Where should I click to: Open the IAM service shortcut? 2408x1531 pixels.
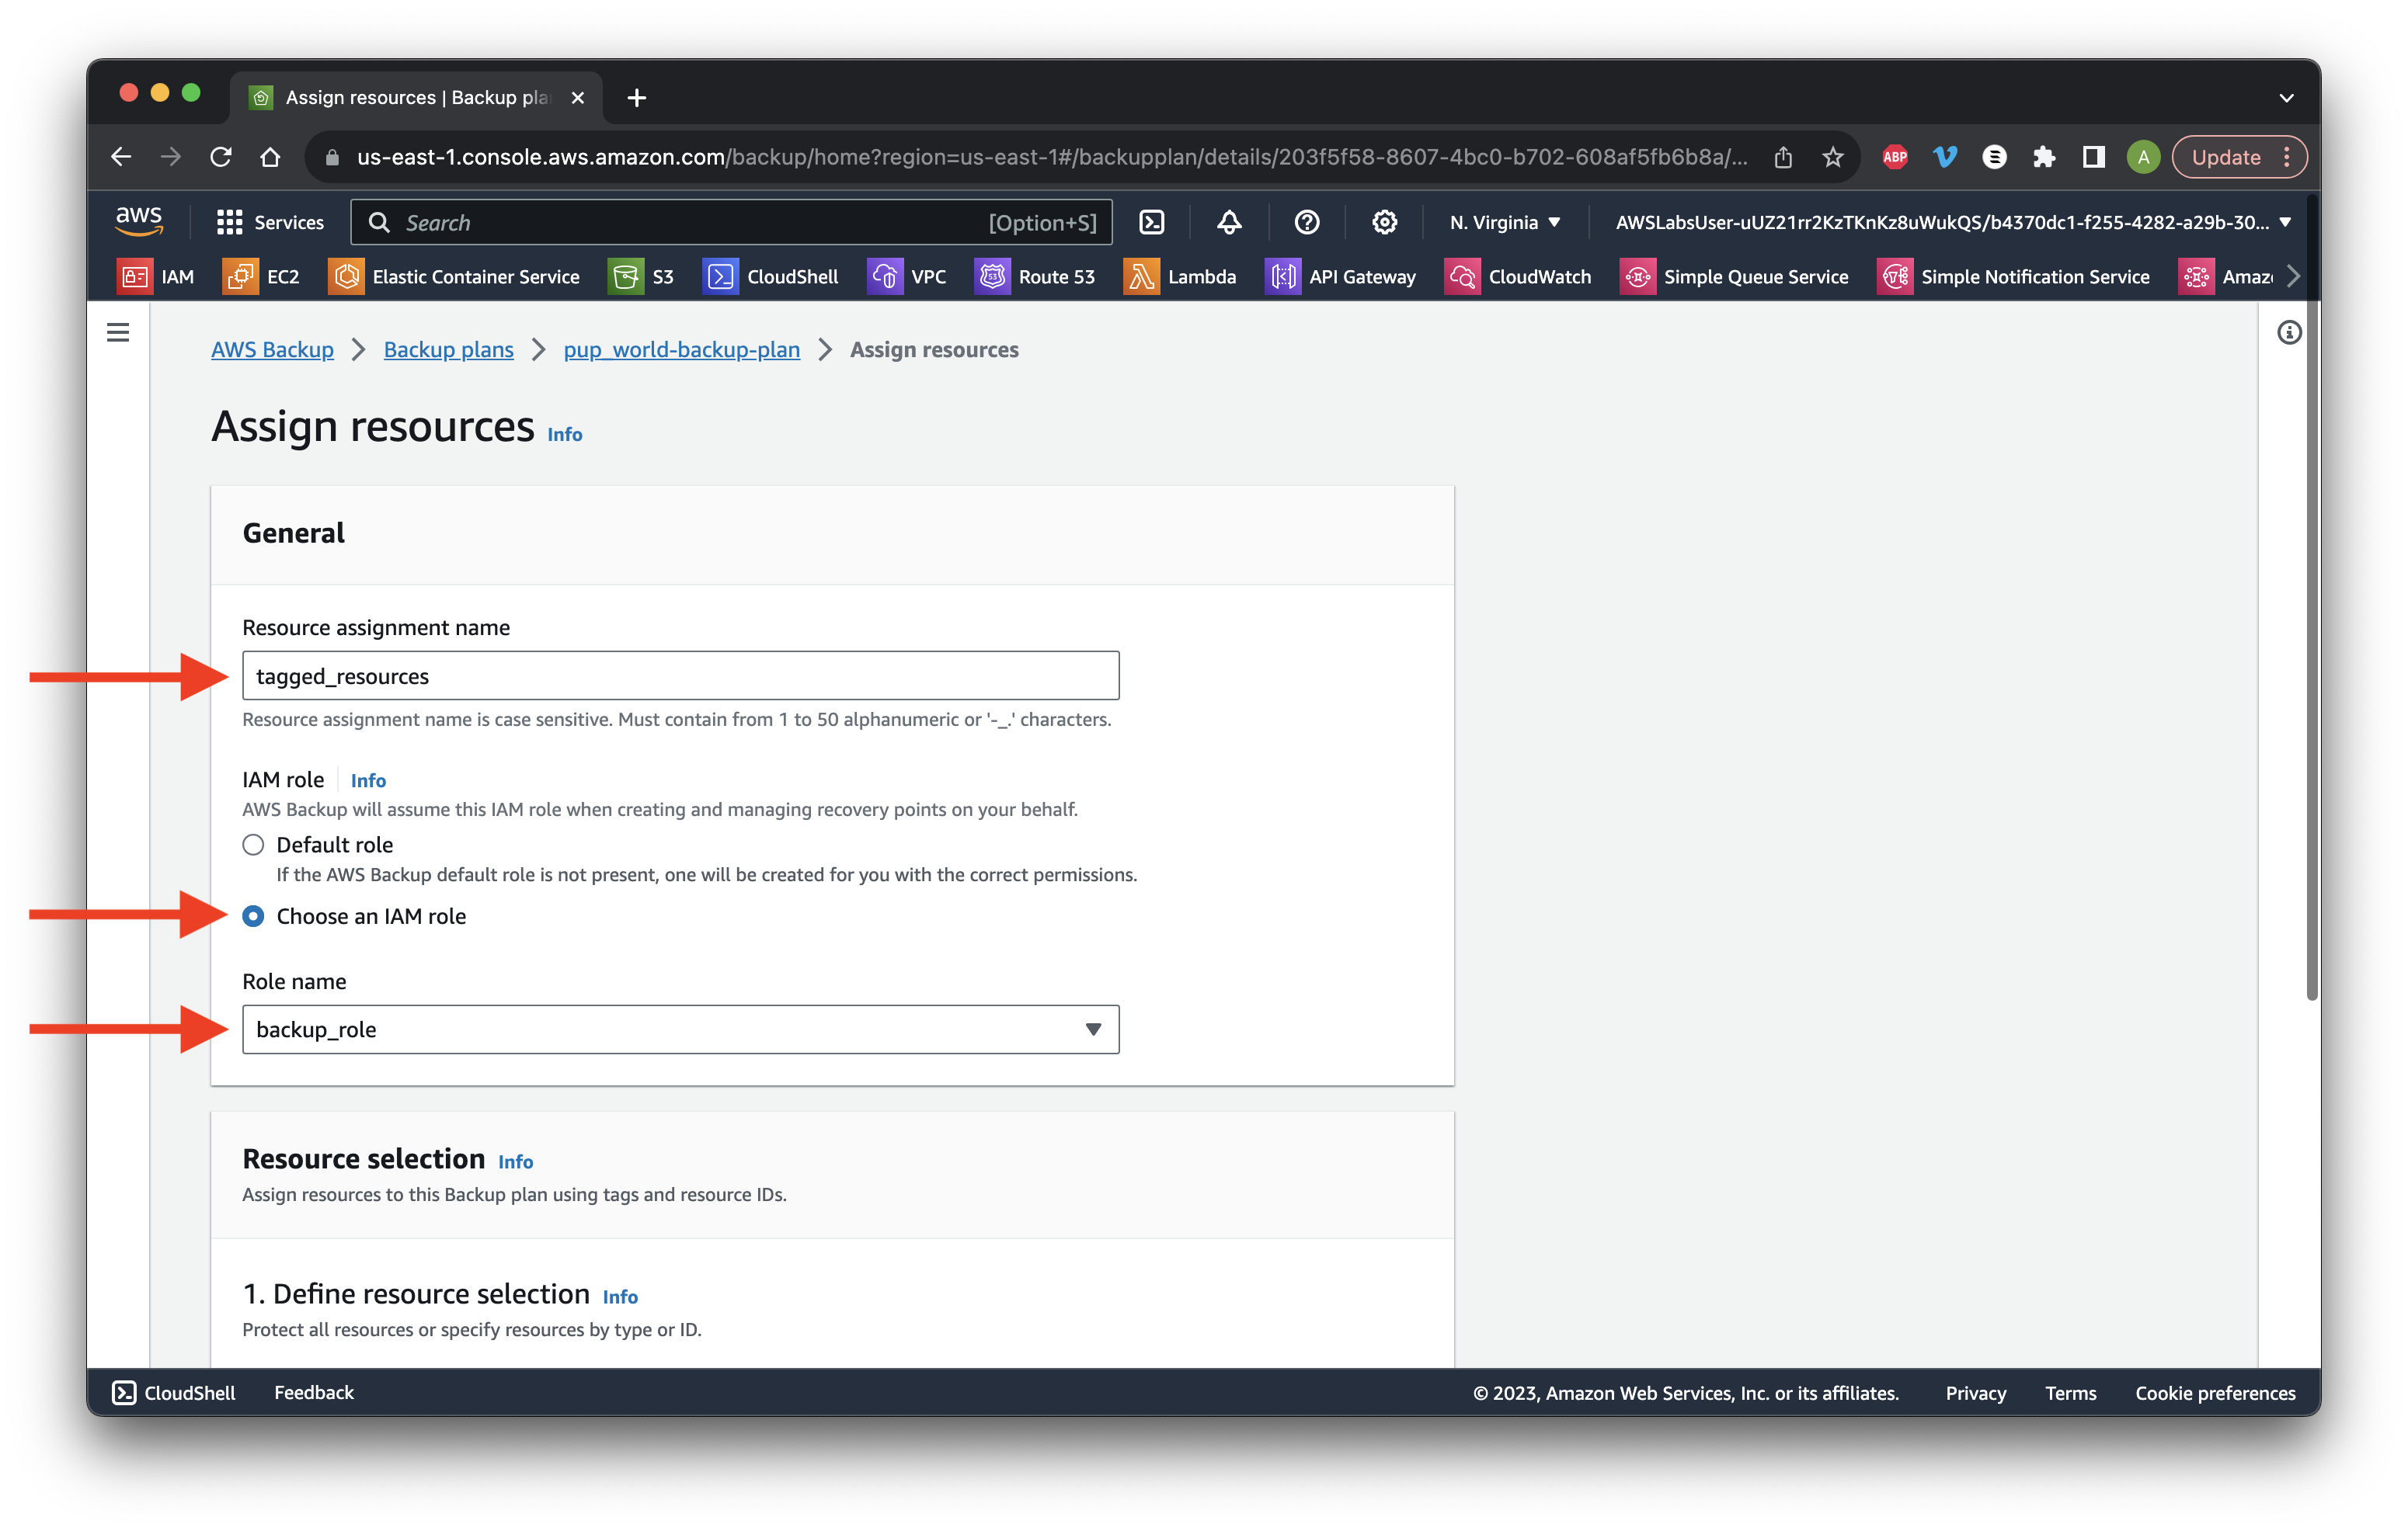(156, 277)
